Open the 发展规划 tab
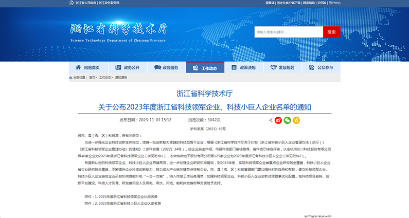This screenshot has width=409, height=218. point(283,67)
